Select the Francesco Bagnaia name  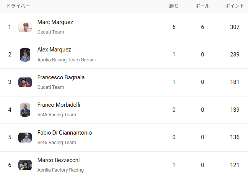pyautogui.click(x=61, y=77)
